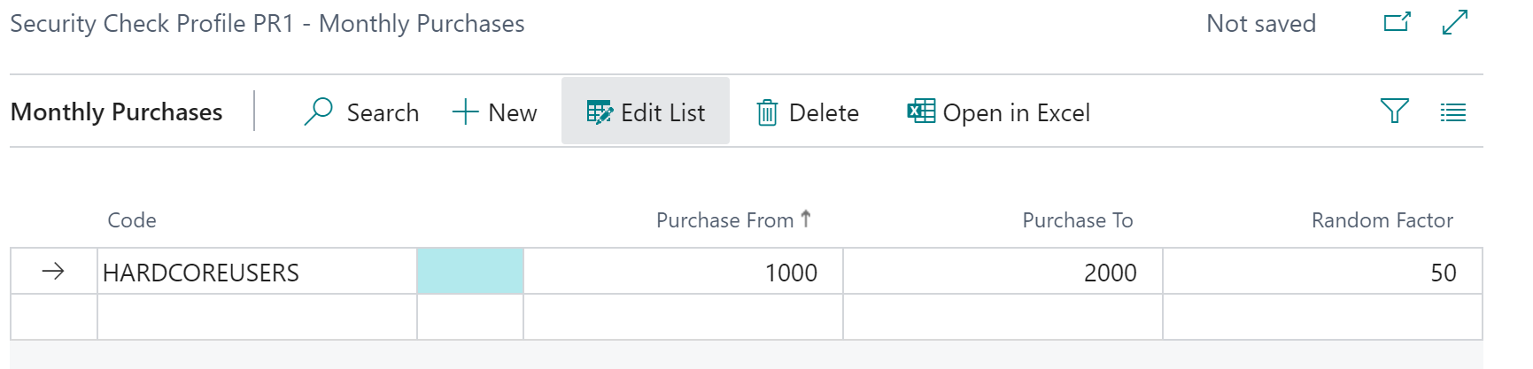
Task: Click the Purchase To column header
Action: pos(1077,220)
